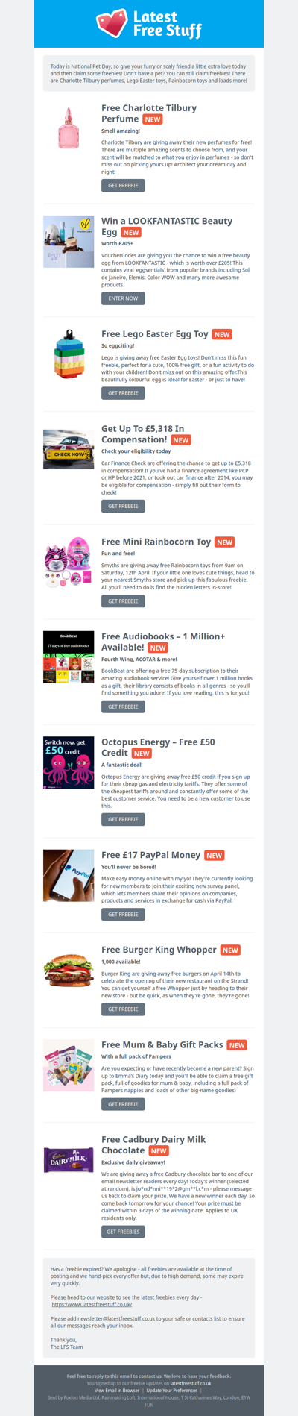The height and width of the screenshot is (1416, 298).
Task: Open the Free £17 PayPal Money heading
Action: click(151, 855)
